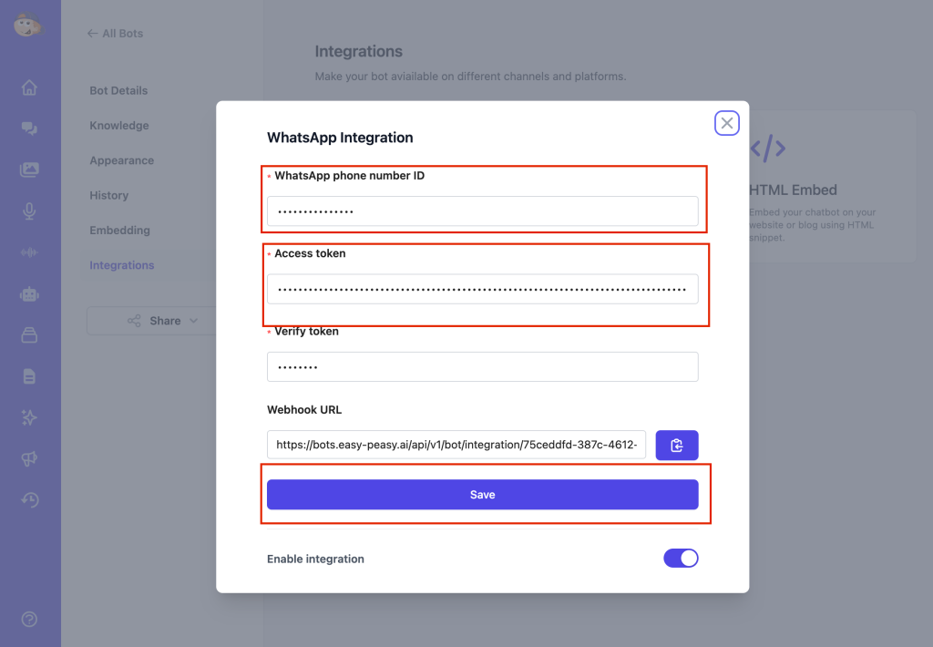Copy the Webhook URL with clipboard button
This screenshot has height=647, width=933.
(x=676, y=445)
